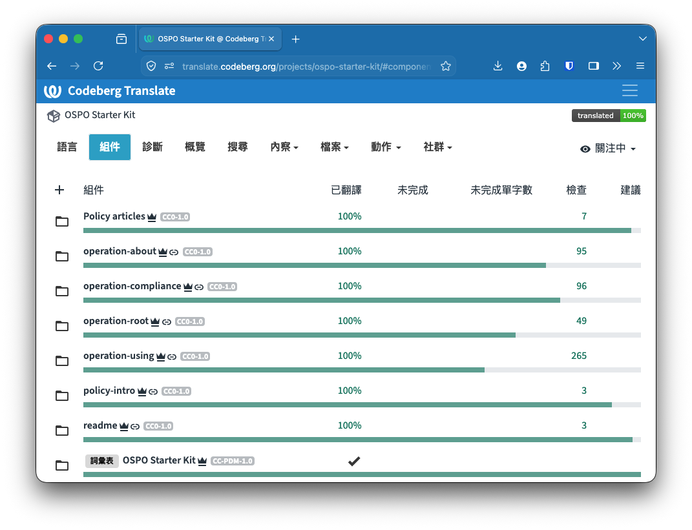
Task: Select the OSPO Starter Kit browser tab
Action: click(209, 39)
